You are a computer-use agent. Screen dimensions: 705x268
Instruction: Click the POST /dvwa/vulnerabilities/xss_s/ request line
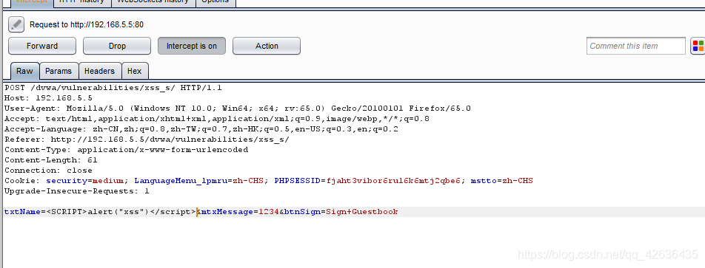coord(113,87)
